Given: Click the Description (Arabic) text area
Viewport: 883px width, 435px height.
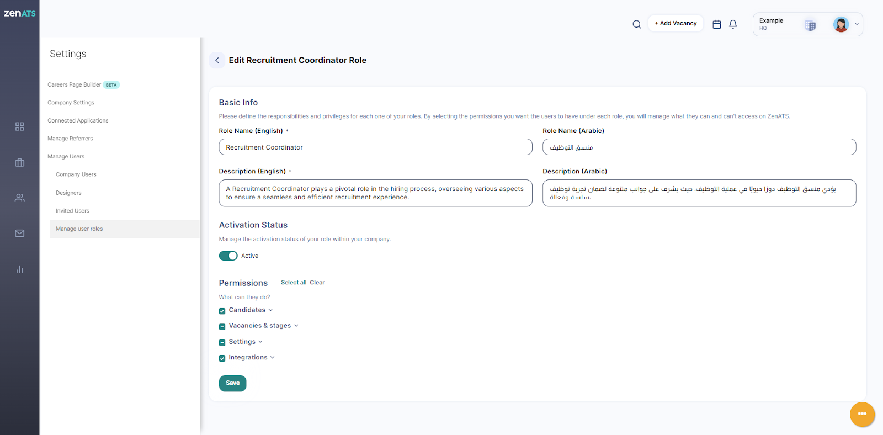Looking at the screenshot, I should (699, 193).
